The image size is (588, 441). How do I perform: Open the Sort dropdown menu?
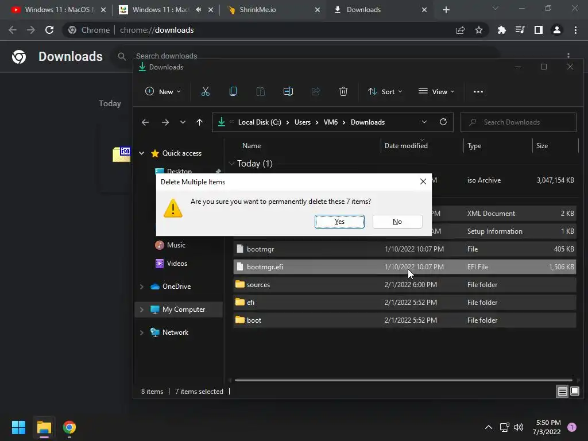(x=385, y=91)
